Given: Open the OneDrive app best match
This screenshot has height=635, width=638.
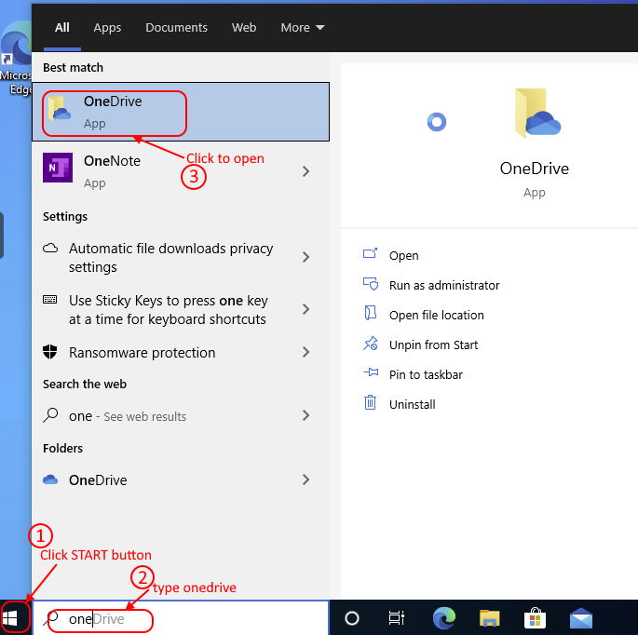Looking at the screenshot, I should click(x=181, y=112).
